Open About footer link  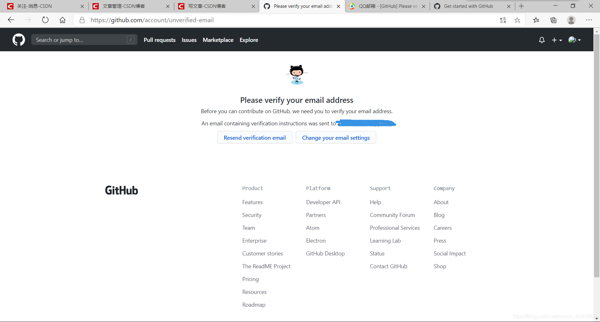[x=441, y=202]
